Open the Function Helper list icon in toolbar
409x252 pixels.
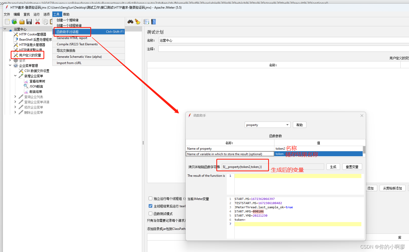[146, 22]
